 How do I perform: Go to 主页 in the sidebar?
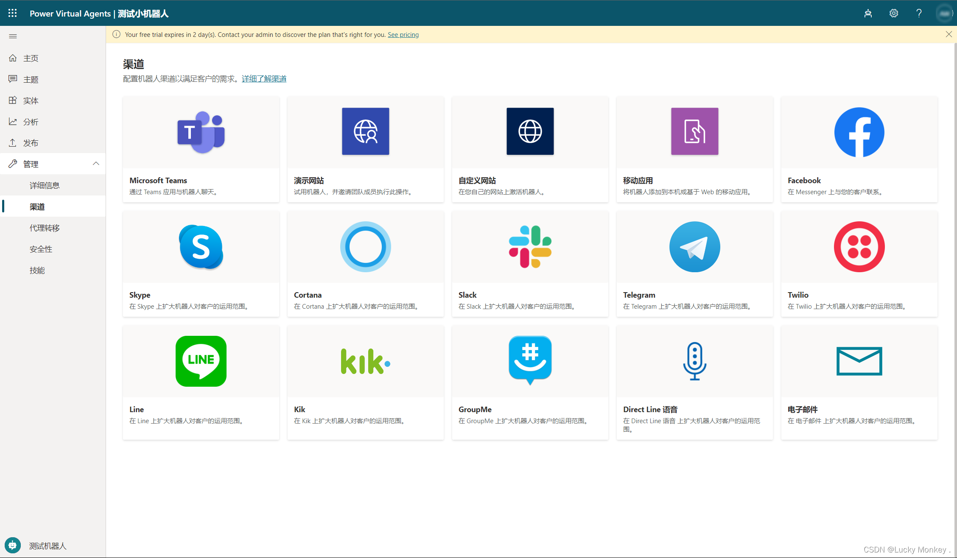[x=53, y=58]
